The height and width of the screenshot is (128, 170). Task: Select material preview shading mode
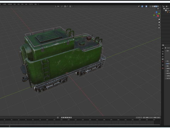pyautogui.click(x=156, y=6)
